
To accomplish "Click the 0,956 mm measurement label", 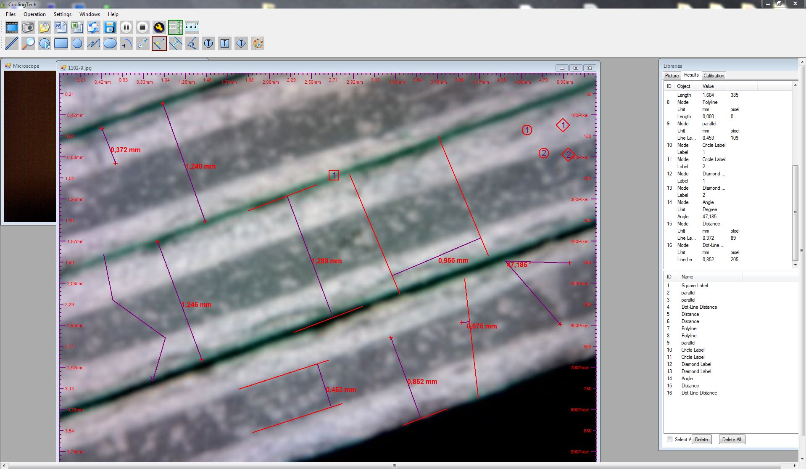I will (x=453, y=261).
